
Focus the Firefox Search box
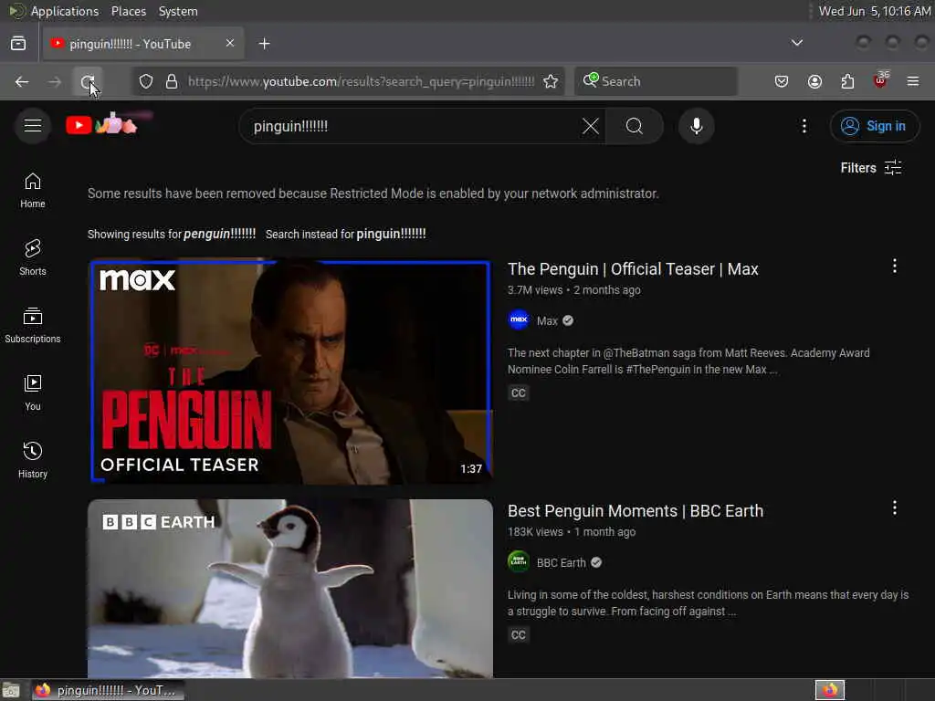(656, 81)
